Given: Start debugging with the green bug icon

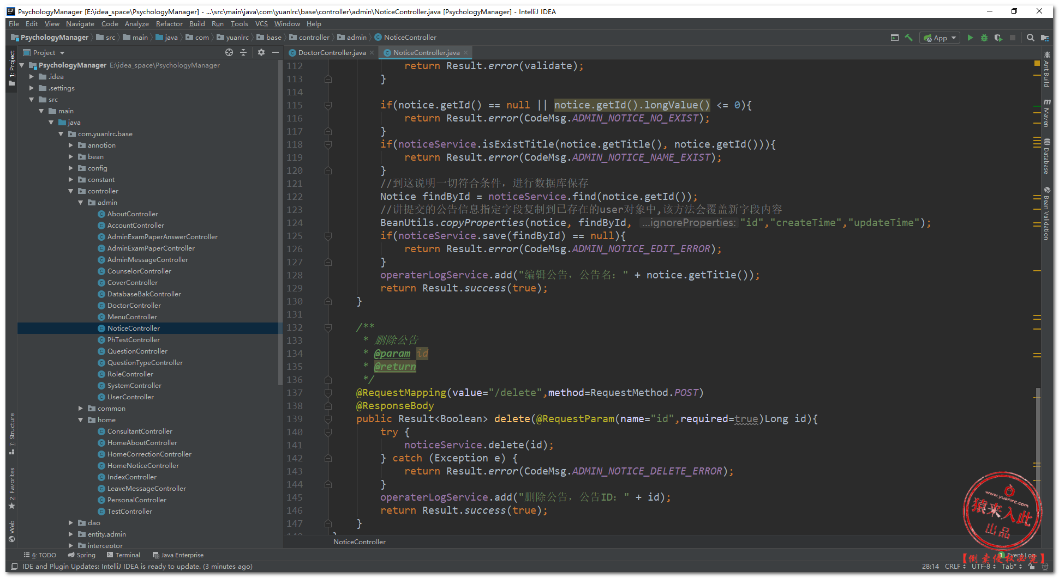Looking at the screenshot, I should tap(984, 38).
